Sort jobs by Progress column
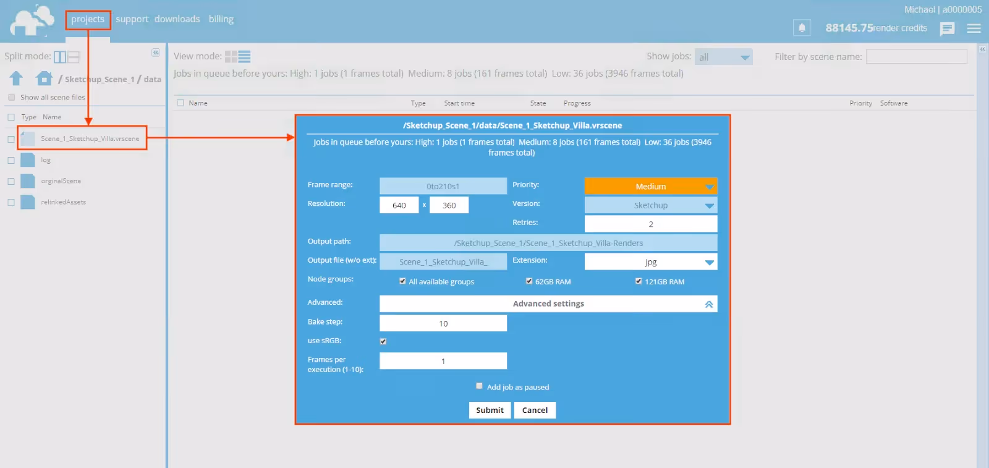 pos(577,103)
